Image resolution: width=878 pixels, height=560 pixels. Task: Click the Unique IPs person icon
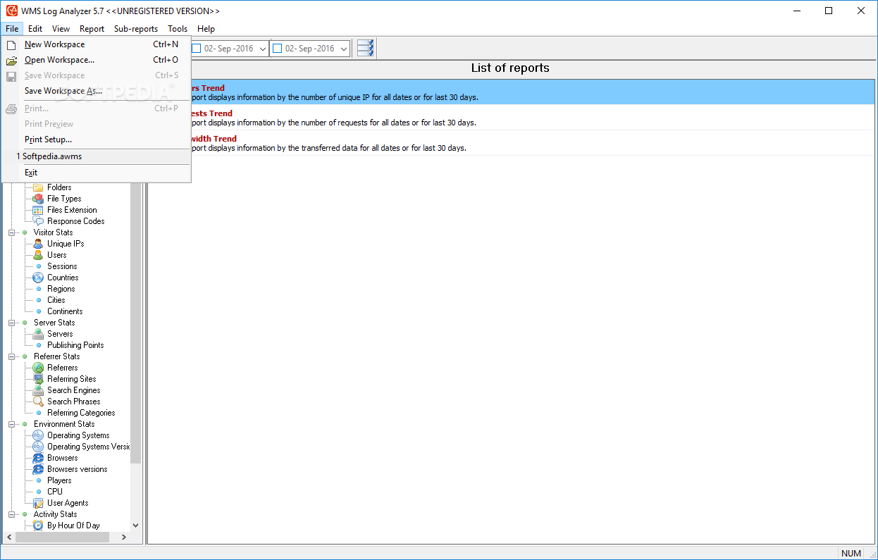[38, 244]
